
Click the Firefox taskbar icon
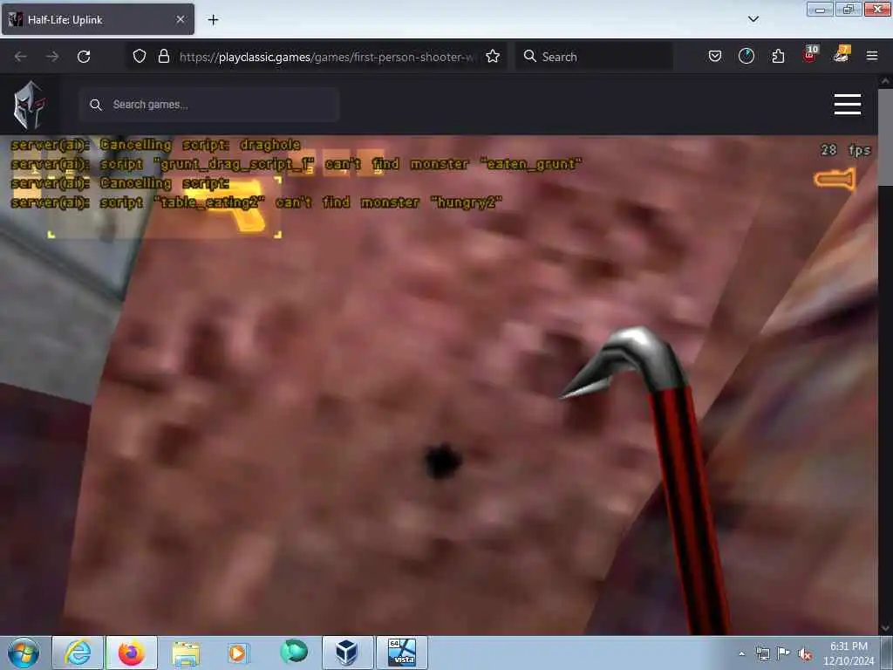pos(132,653)
